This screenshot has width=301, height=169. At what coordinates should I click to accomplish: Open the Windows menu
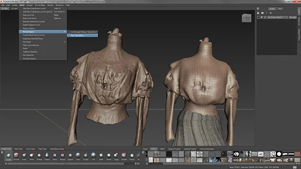click(x=59, y=5)
